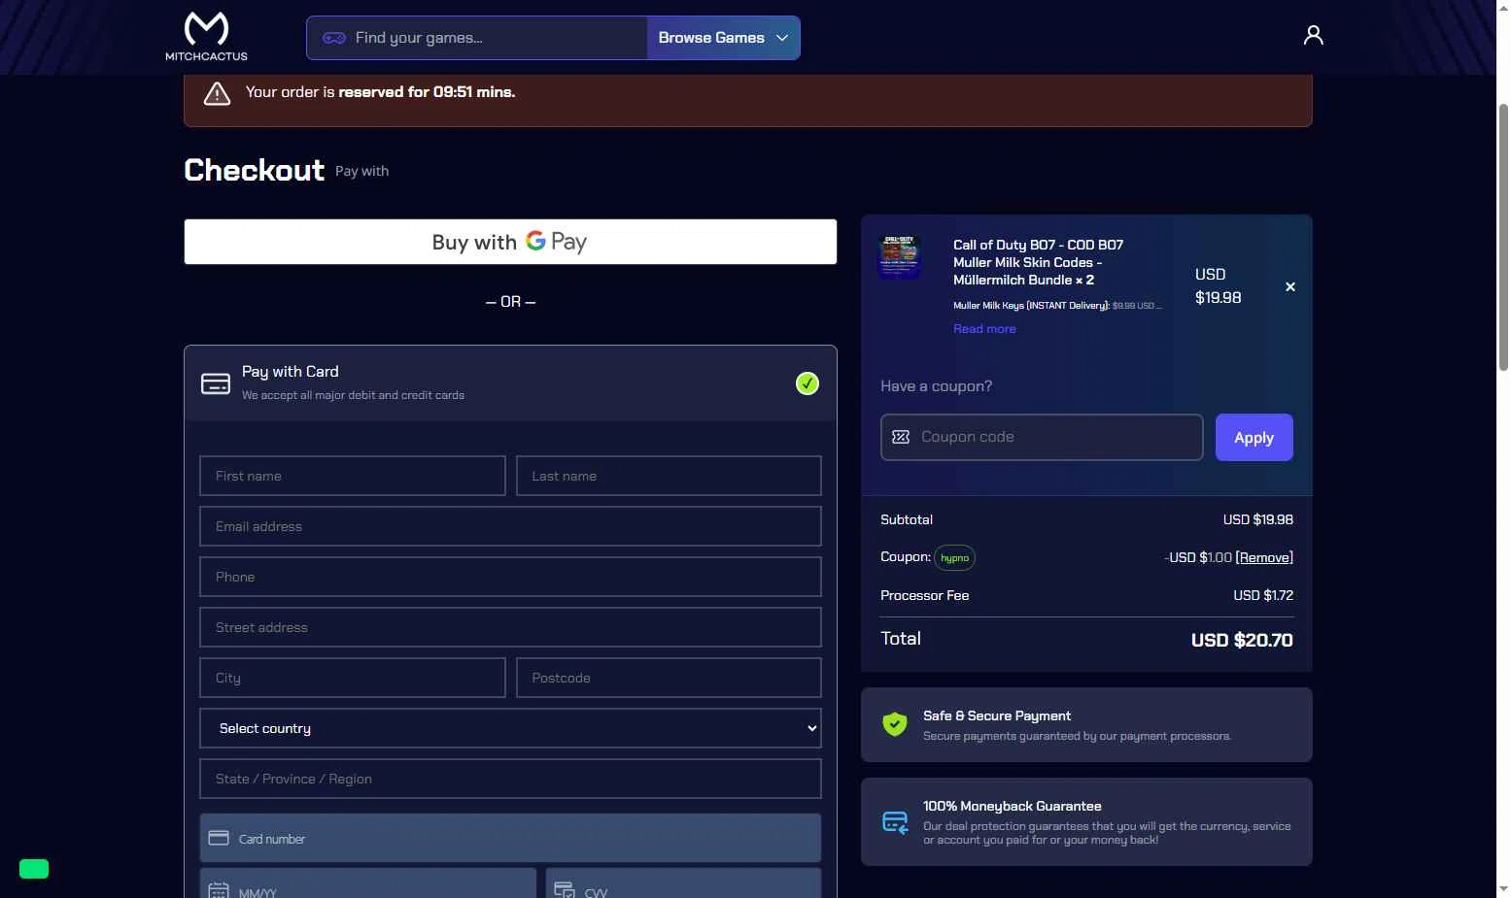The image size is (1511, 898).
Task: Focus the Postcode field
Action: pyautogui.click(x=669, y=678)
